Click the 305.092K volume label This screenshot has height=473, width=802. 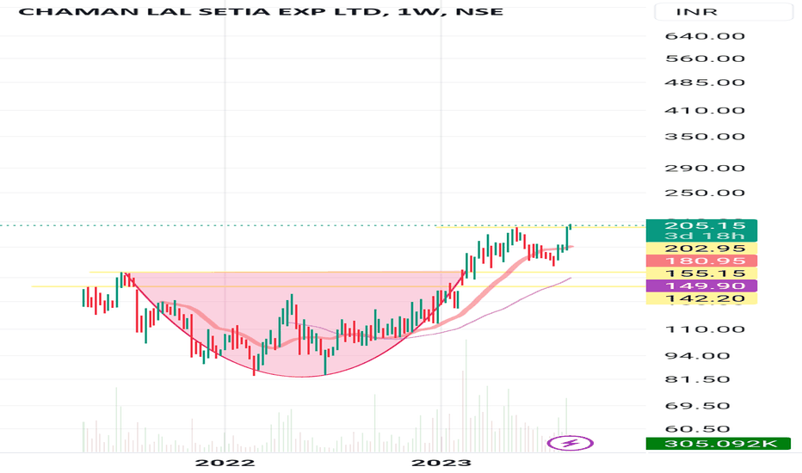(719, 444)
